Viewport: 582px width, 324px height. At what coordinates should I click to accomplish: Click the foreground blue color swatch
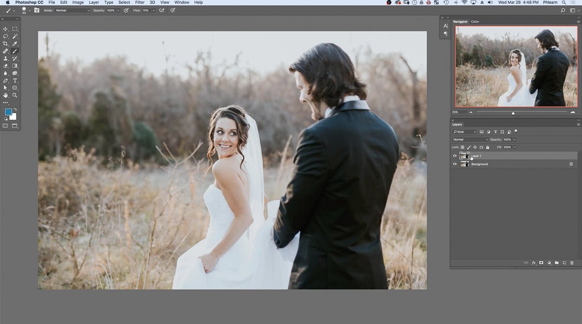click(8, 112)
